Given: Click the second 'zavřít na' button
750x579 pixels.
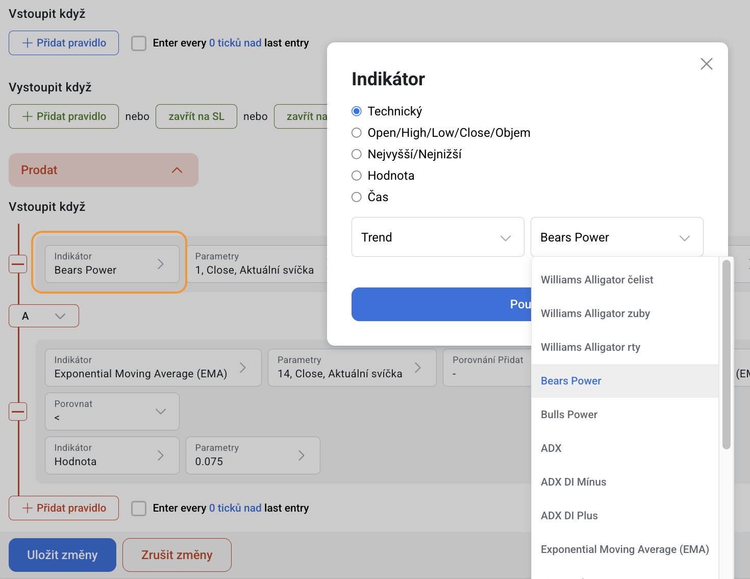Looking at the screenshot, I should 301,116.
